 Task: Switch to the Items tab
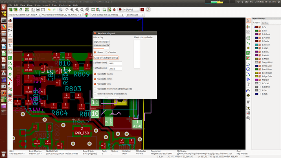[265, 23]
